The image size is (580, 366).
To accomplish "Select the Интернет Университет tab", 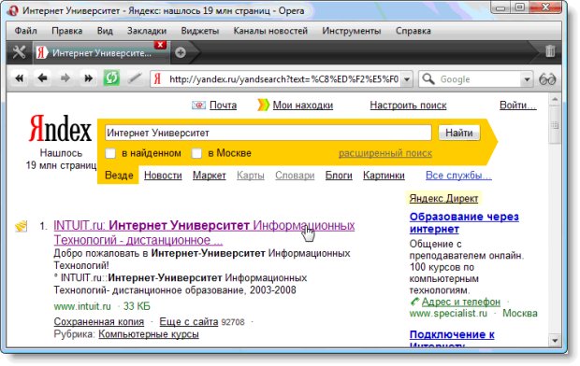I will (x=102, y=53).
